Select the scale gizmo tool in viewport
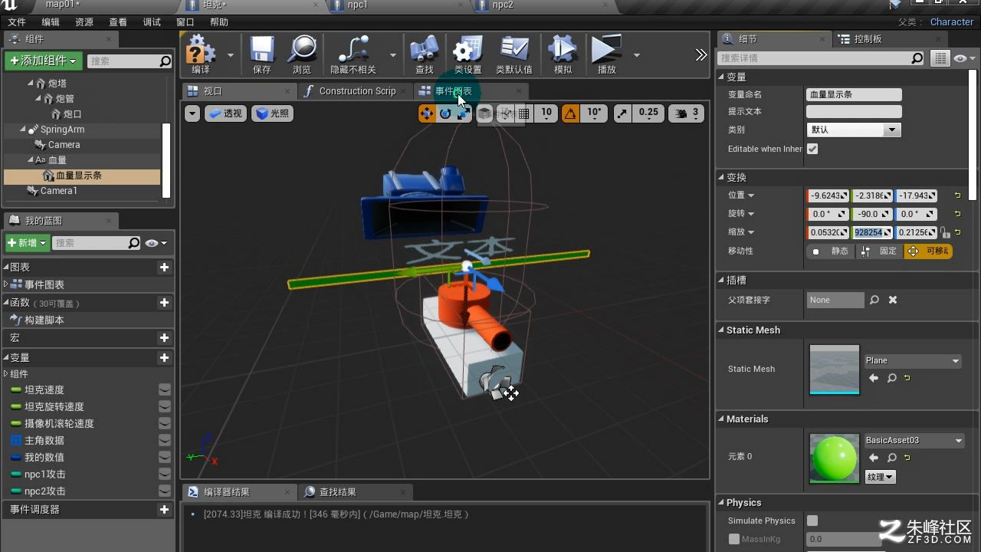The image size is (981, 552). coord(464,113)
